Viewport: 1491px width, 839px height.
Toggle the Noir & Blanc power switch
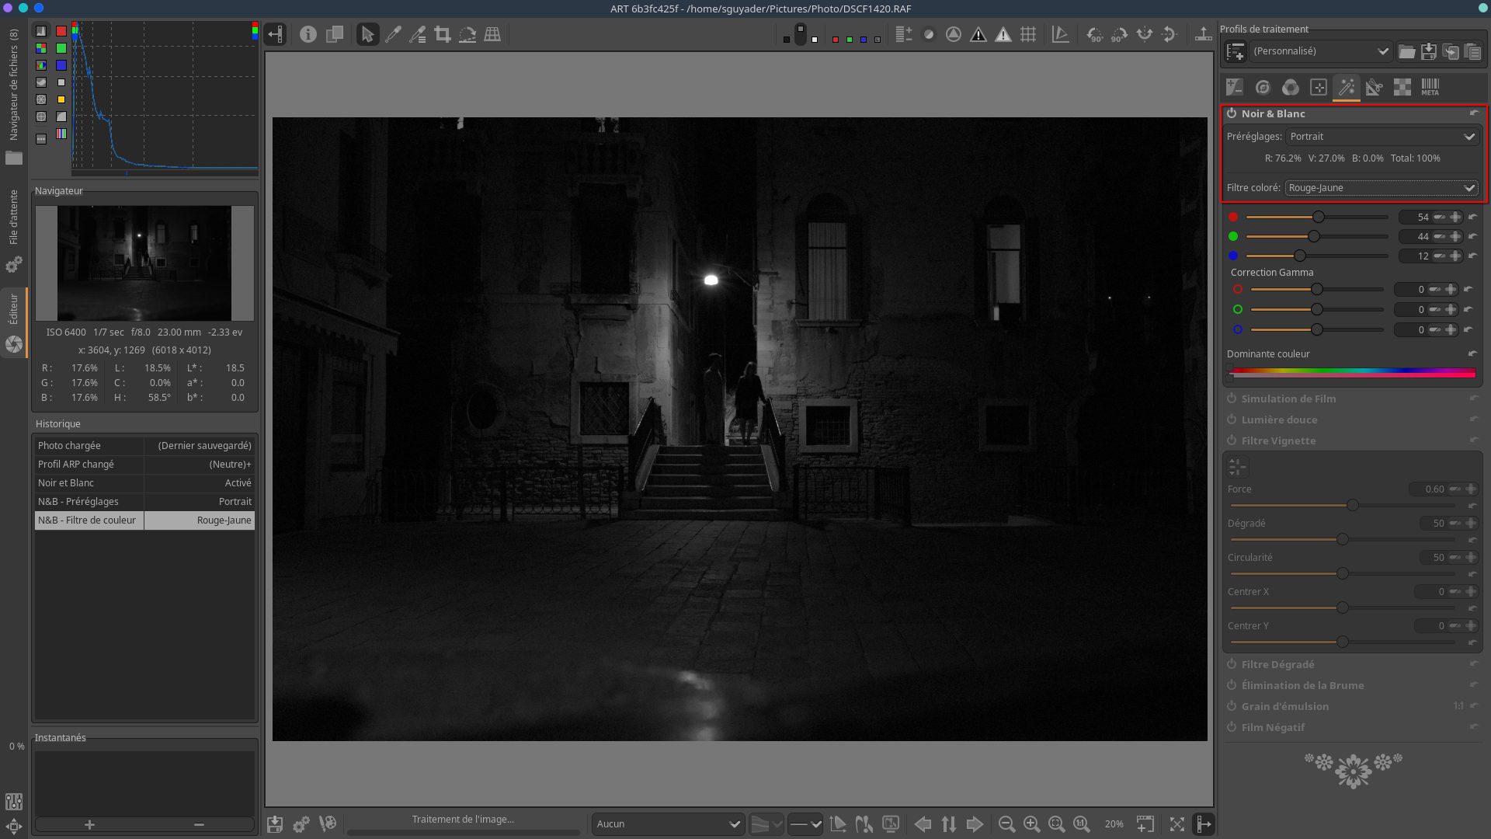[1232, 113]
